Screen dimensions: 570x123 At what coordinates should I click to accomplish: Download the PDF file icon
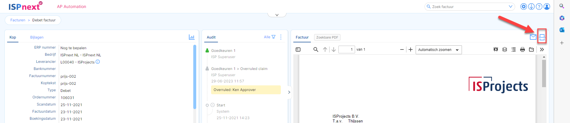pos(531,49)
